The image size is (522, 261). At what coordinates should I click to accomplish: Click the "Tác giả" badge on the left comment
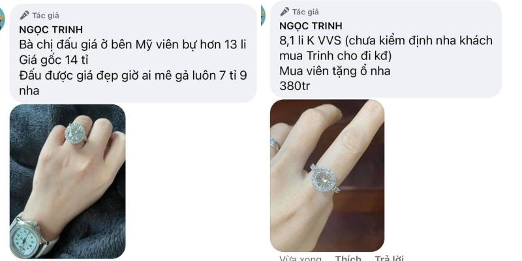click(x=39, y=15)
